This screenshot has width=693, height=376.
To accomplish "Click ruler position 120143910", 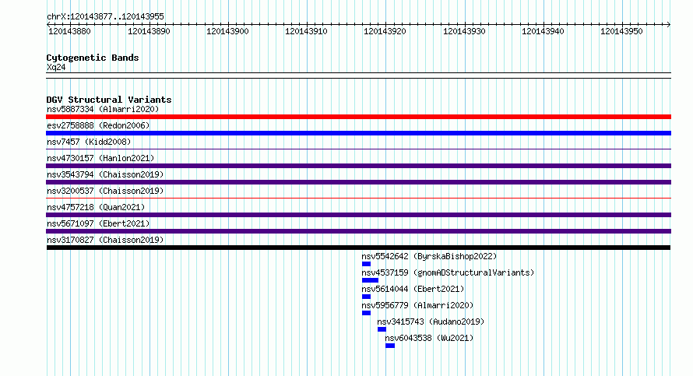I will 306,31.
